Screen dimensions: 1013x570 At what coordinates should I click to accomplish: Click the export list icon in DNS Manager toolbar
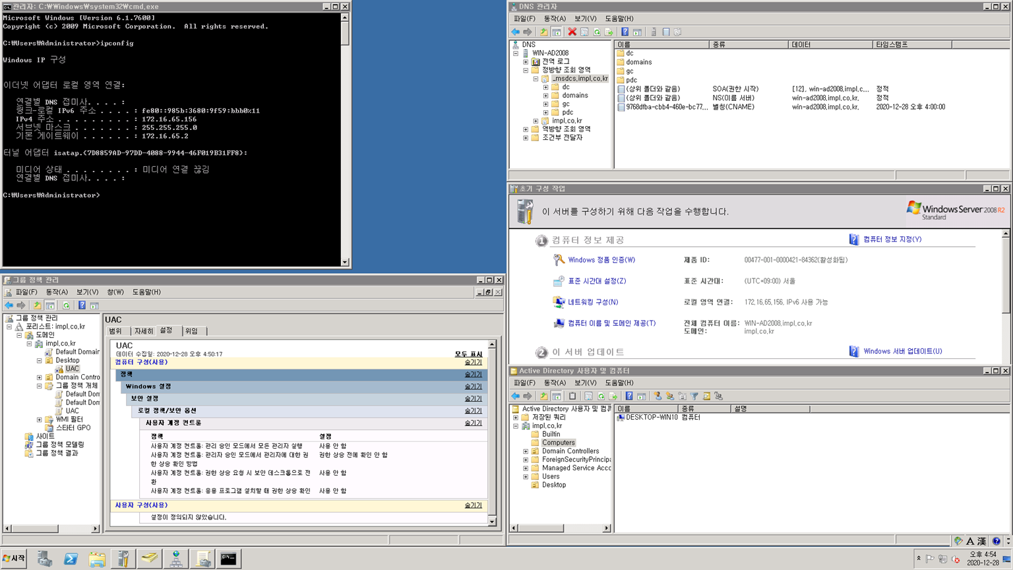(609, 32)
